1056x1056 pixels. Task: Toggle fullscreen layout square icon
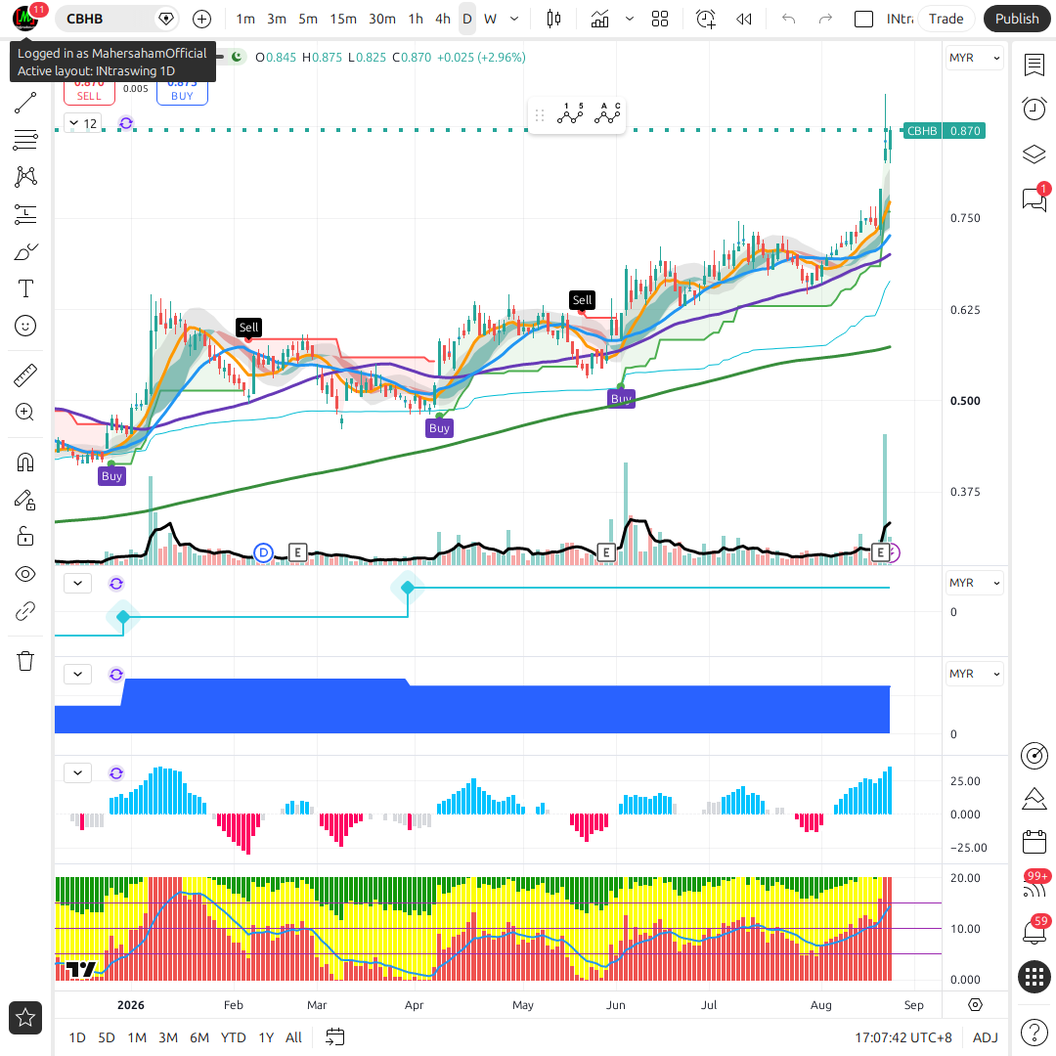(863, 19)
